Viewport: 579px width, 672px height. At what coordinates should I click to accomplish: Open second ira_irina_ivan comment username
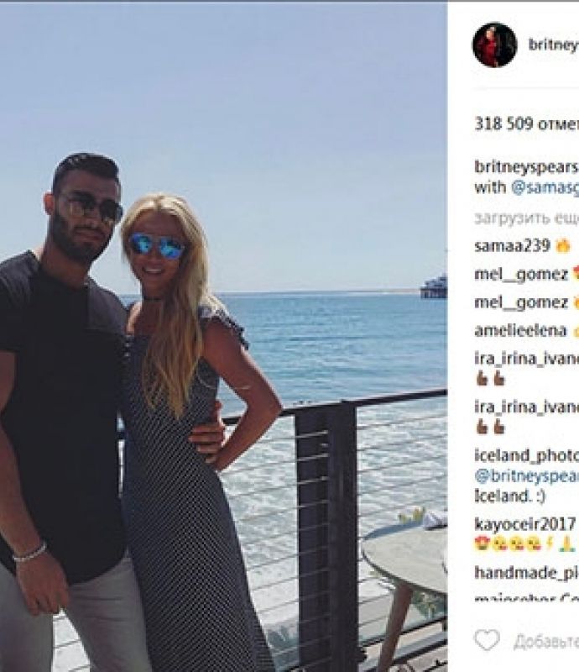click(527, 407)
